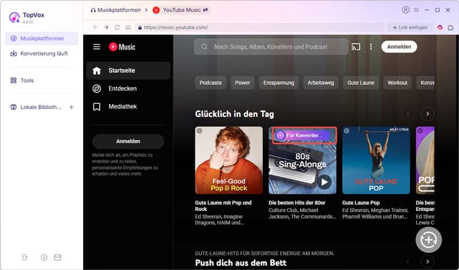
Task: Select Mediathek in YouTube Music nav
Action: coord(128,107)
